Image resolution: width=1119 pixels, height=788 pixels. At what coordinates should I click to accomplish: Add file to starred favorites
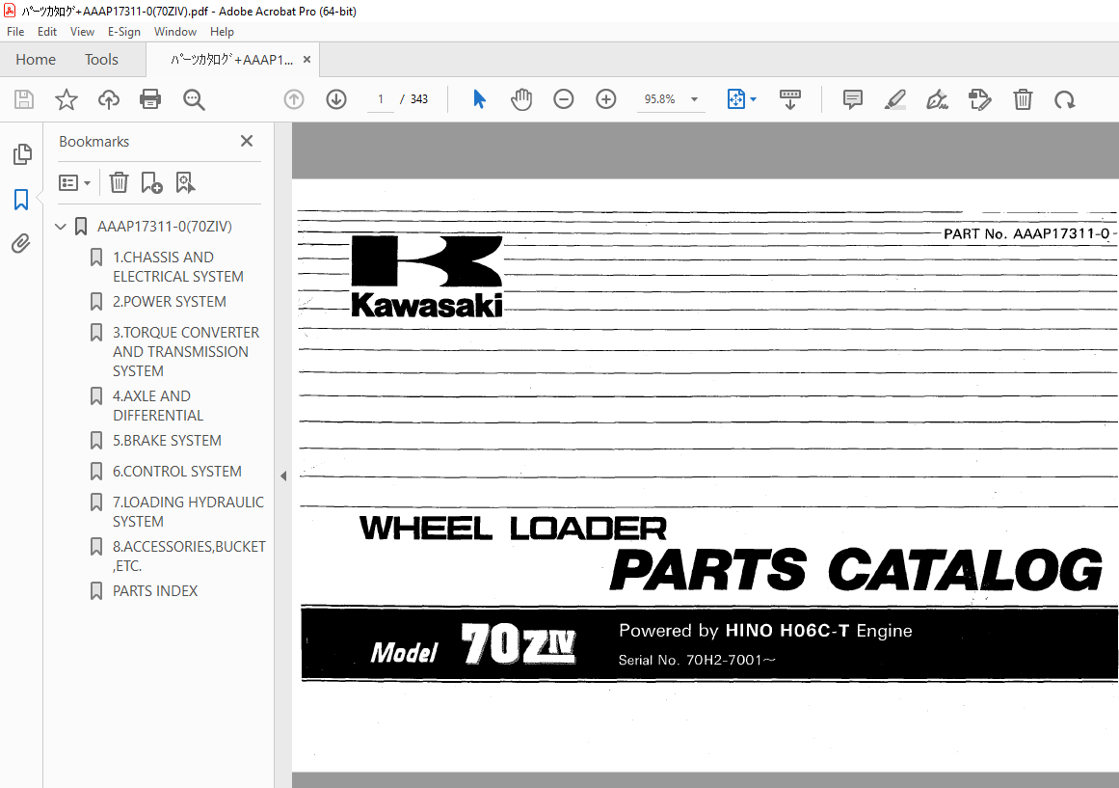point(67,99)
